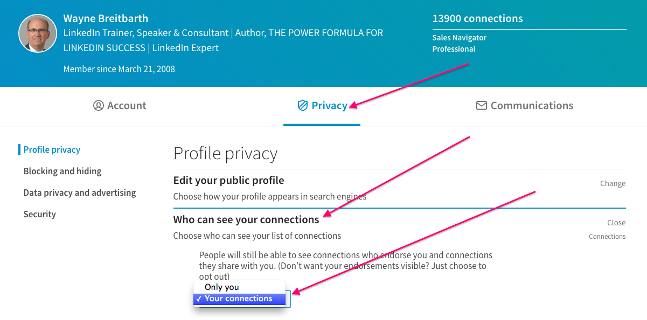Click the Privacy shield icon
The image size is (647, 320).
click(x=303, y=105)
